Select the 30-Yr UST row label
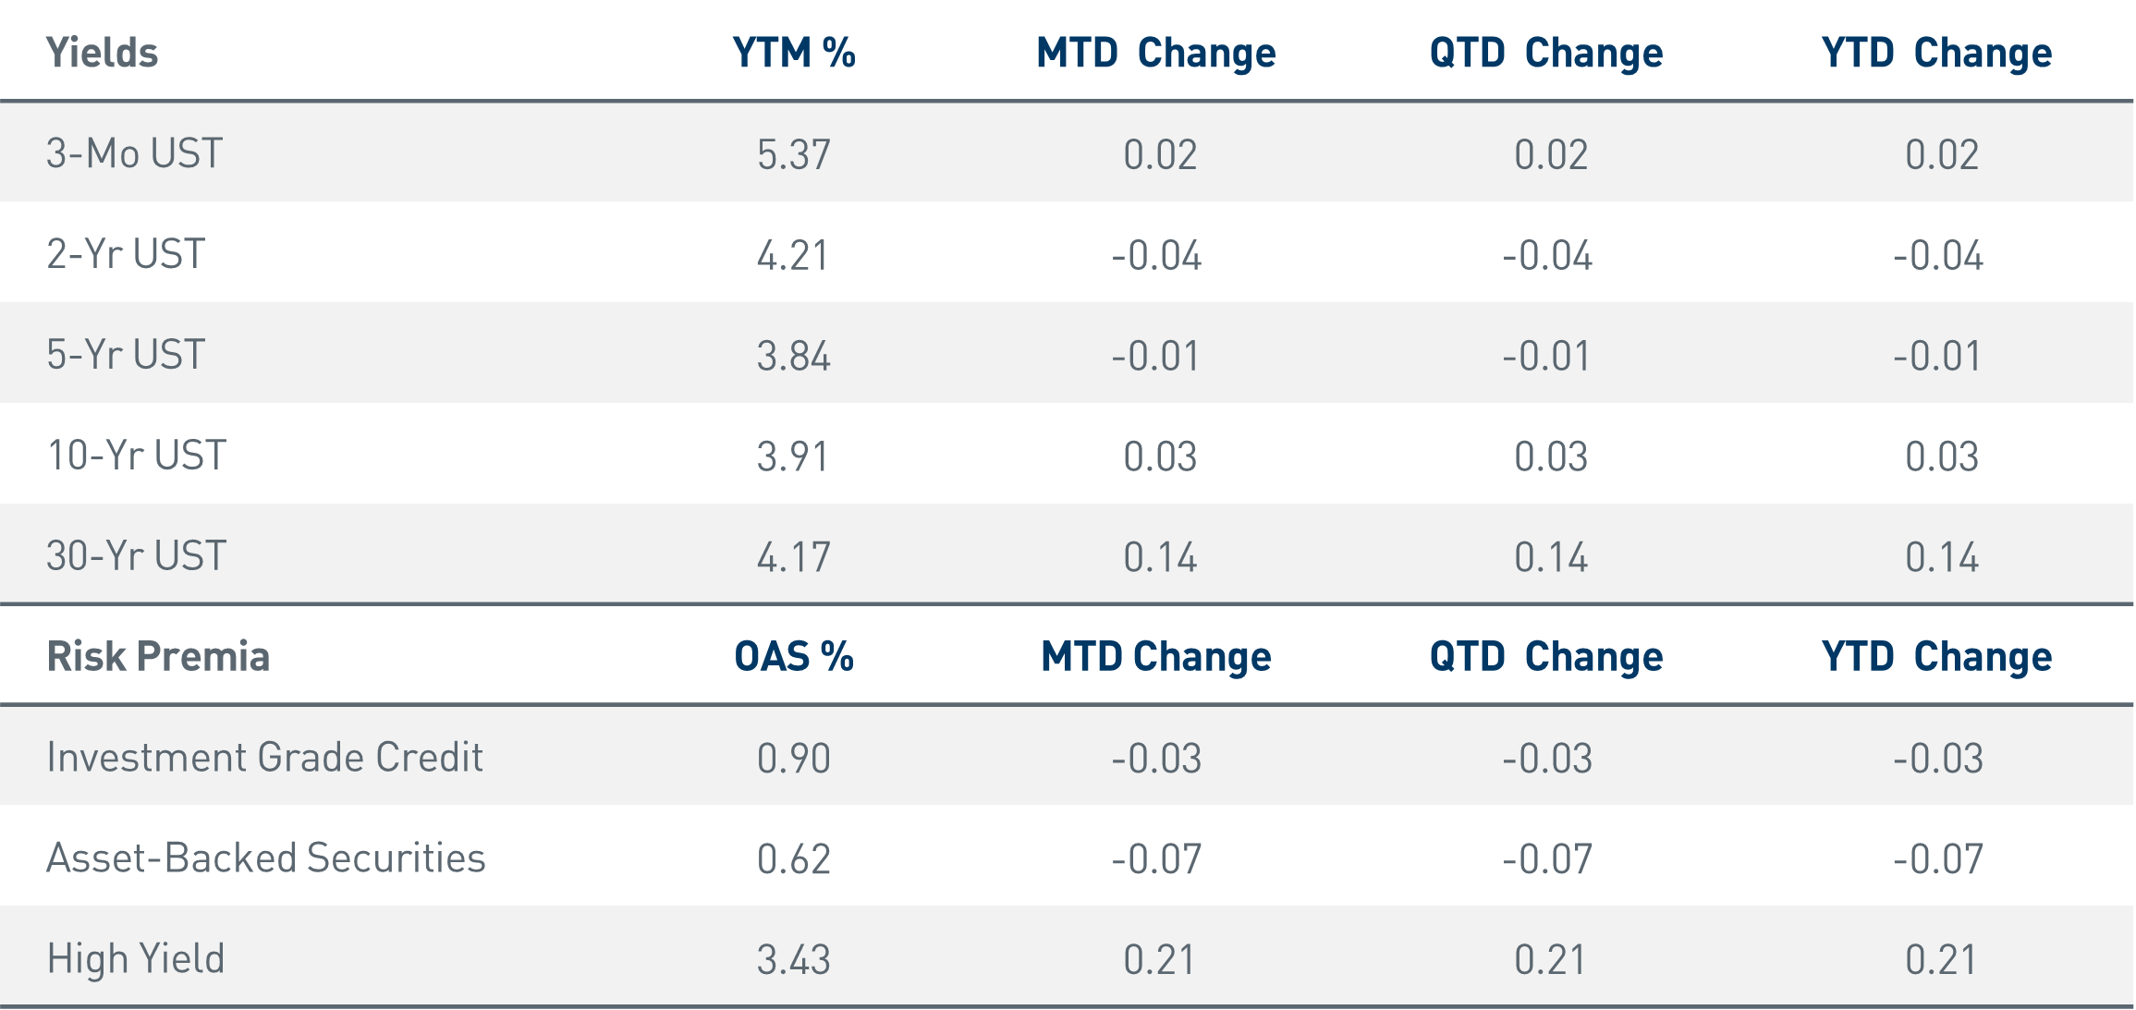2136x1010 pixels. (x=137, y=556)
